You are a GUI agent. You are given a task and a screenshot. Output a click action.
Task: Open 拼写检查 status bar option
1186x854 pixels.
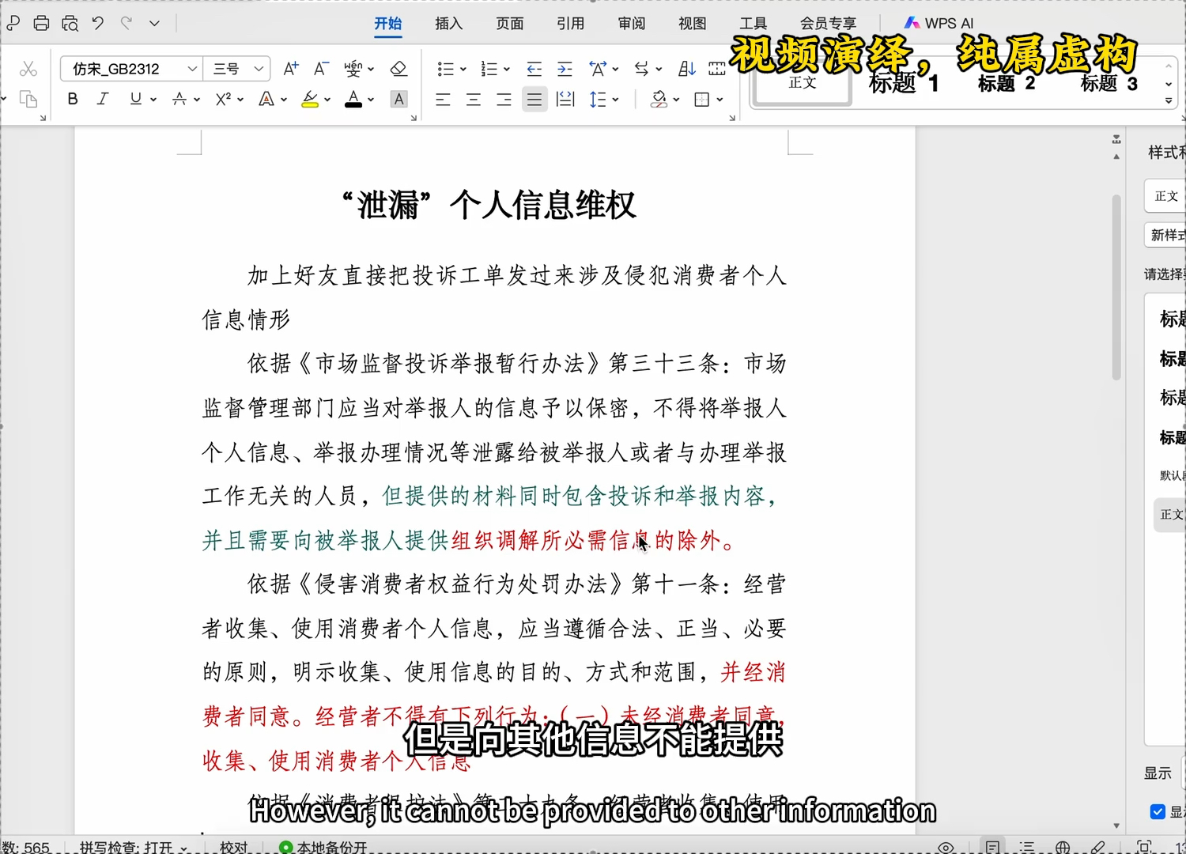(134, 847)
